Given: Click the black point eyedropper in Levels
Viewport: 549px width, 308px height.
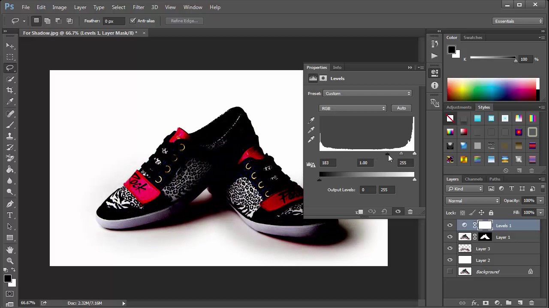Looking at the screenshot, I should [x=311, y=120].
